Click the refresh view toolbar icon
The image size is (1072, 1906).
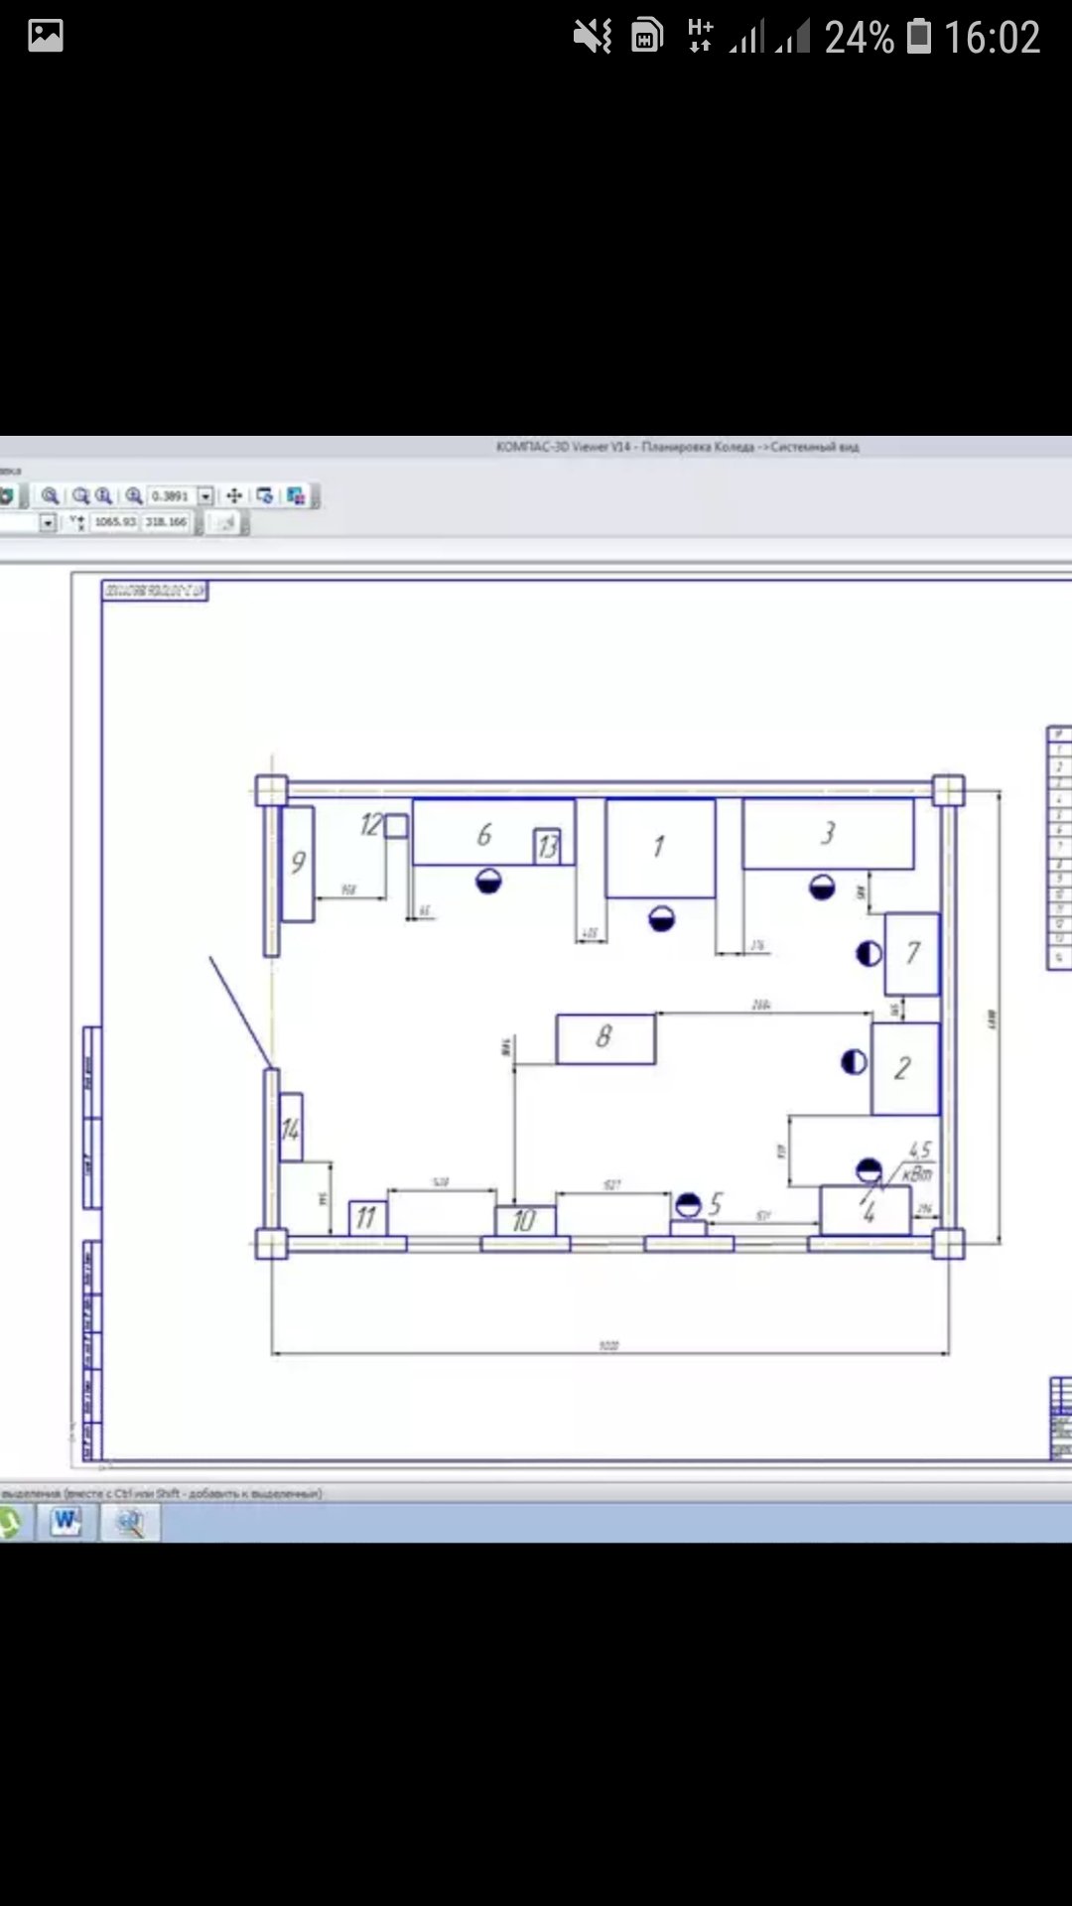pyautogui.click(x=265, y=495)
